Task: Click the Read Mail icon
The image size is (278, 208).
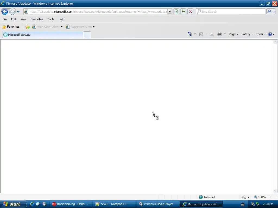Action: click(212, 34)
